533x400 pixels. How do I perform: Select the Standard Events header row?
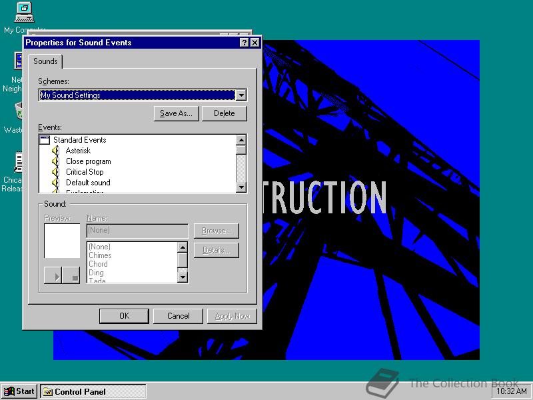[138, 140]
